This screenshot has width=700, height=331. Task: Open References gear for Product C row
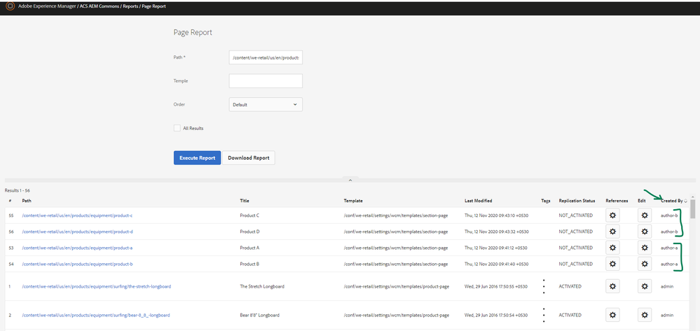point(612,216)
